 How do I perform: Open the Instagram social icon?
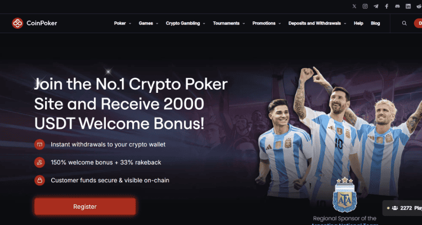pyautogui.click(x=365, y=6)
